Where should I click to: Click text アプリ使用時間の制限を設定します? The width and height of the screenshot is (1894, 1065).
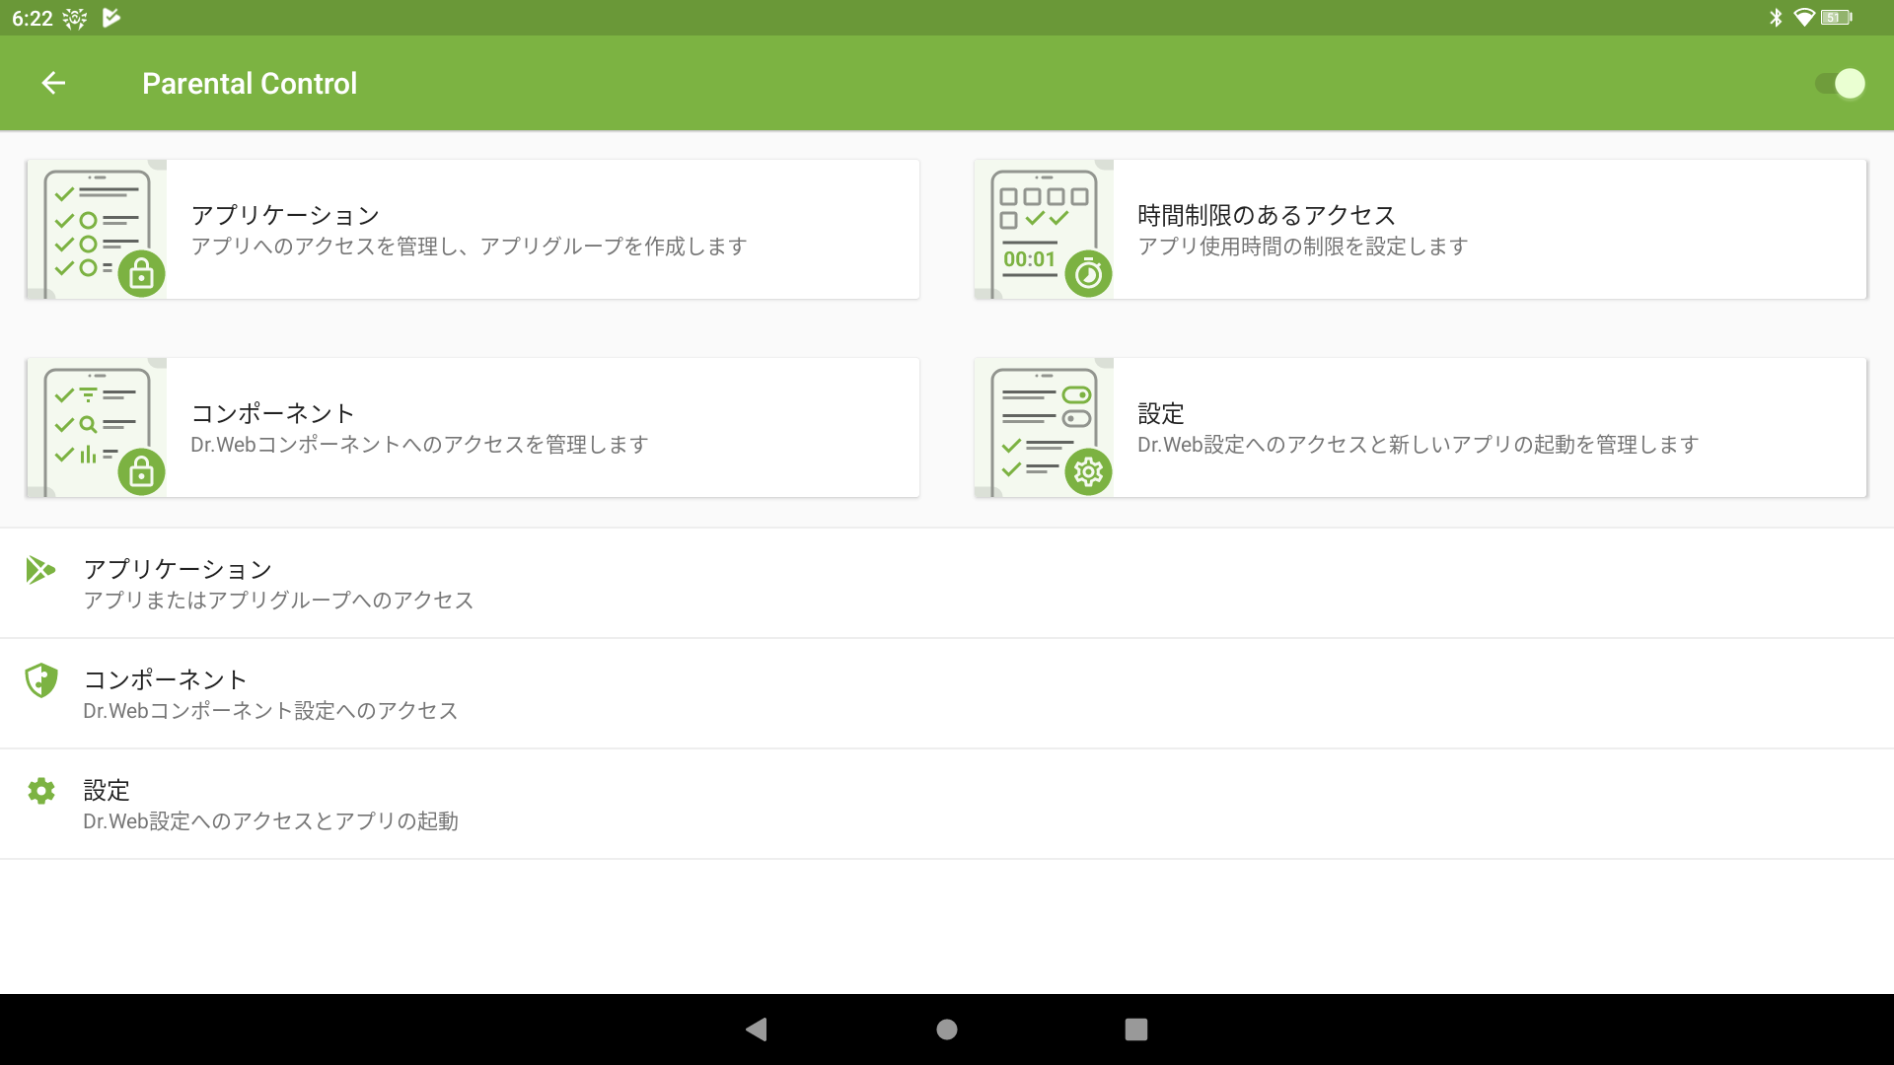point(1303,247)
